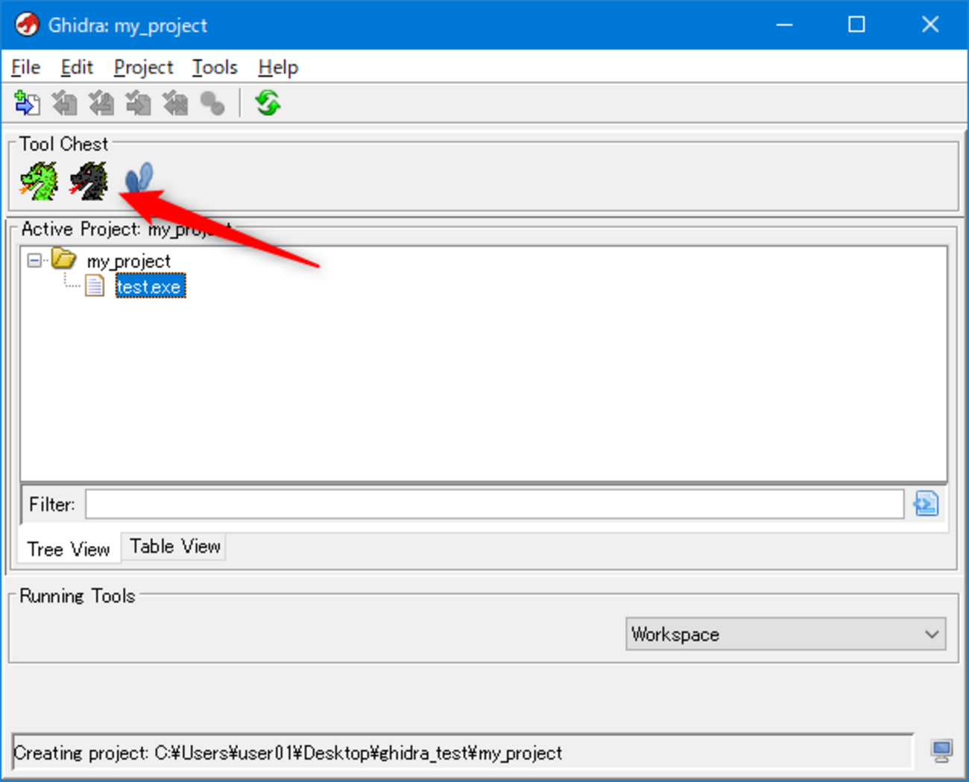Click the 'Creating project' status bar text
The height and width of the screenshot is (782, 969).
[288, 753]
